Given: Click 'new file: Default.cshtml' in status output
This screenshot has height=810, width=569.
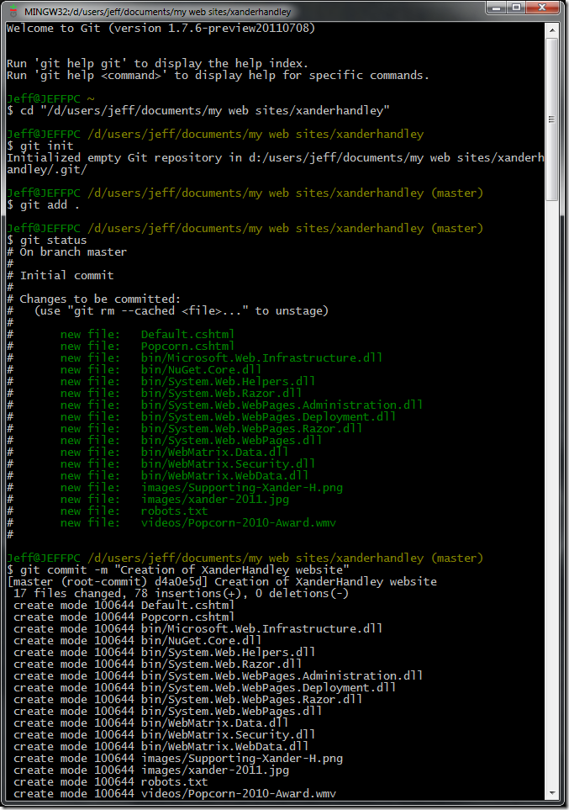Looking at the screenshot, I should coord(147,334).
